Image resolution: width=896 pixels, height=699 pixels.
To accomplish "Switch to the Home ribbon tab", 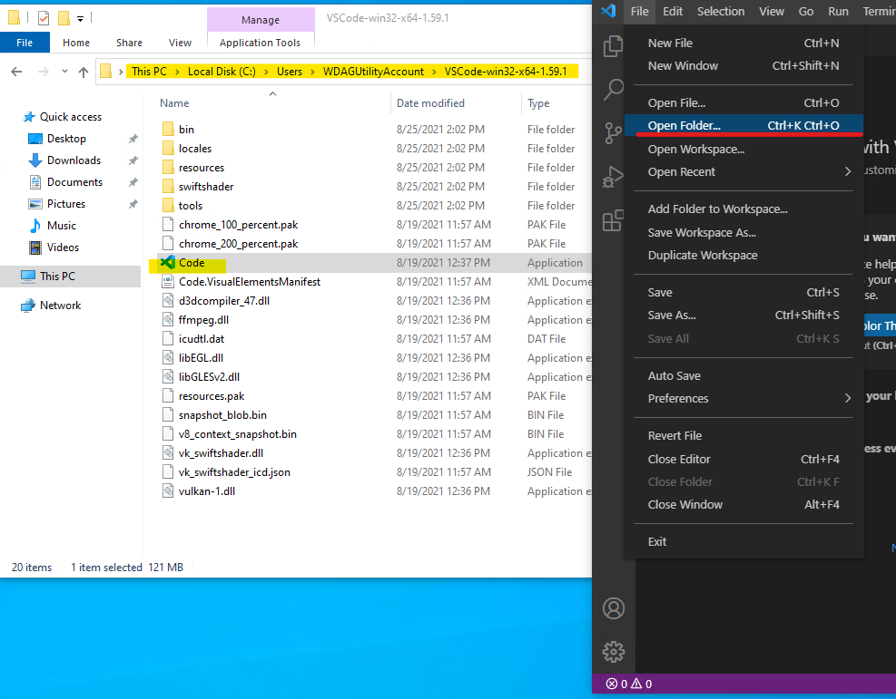I will pos(76,43).
